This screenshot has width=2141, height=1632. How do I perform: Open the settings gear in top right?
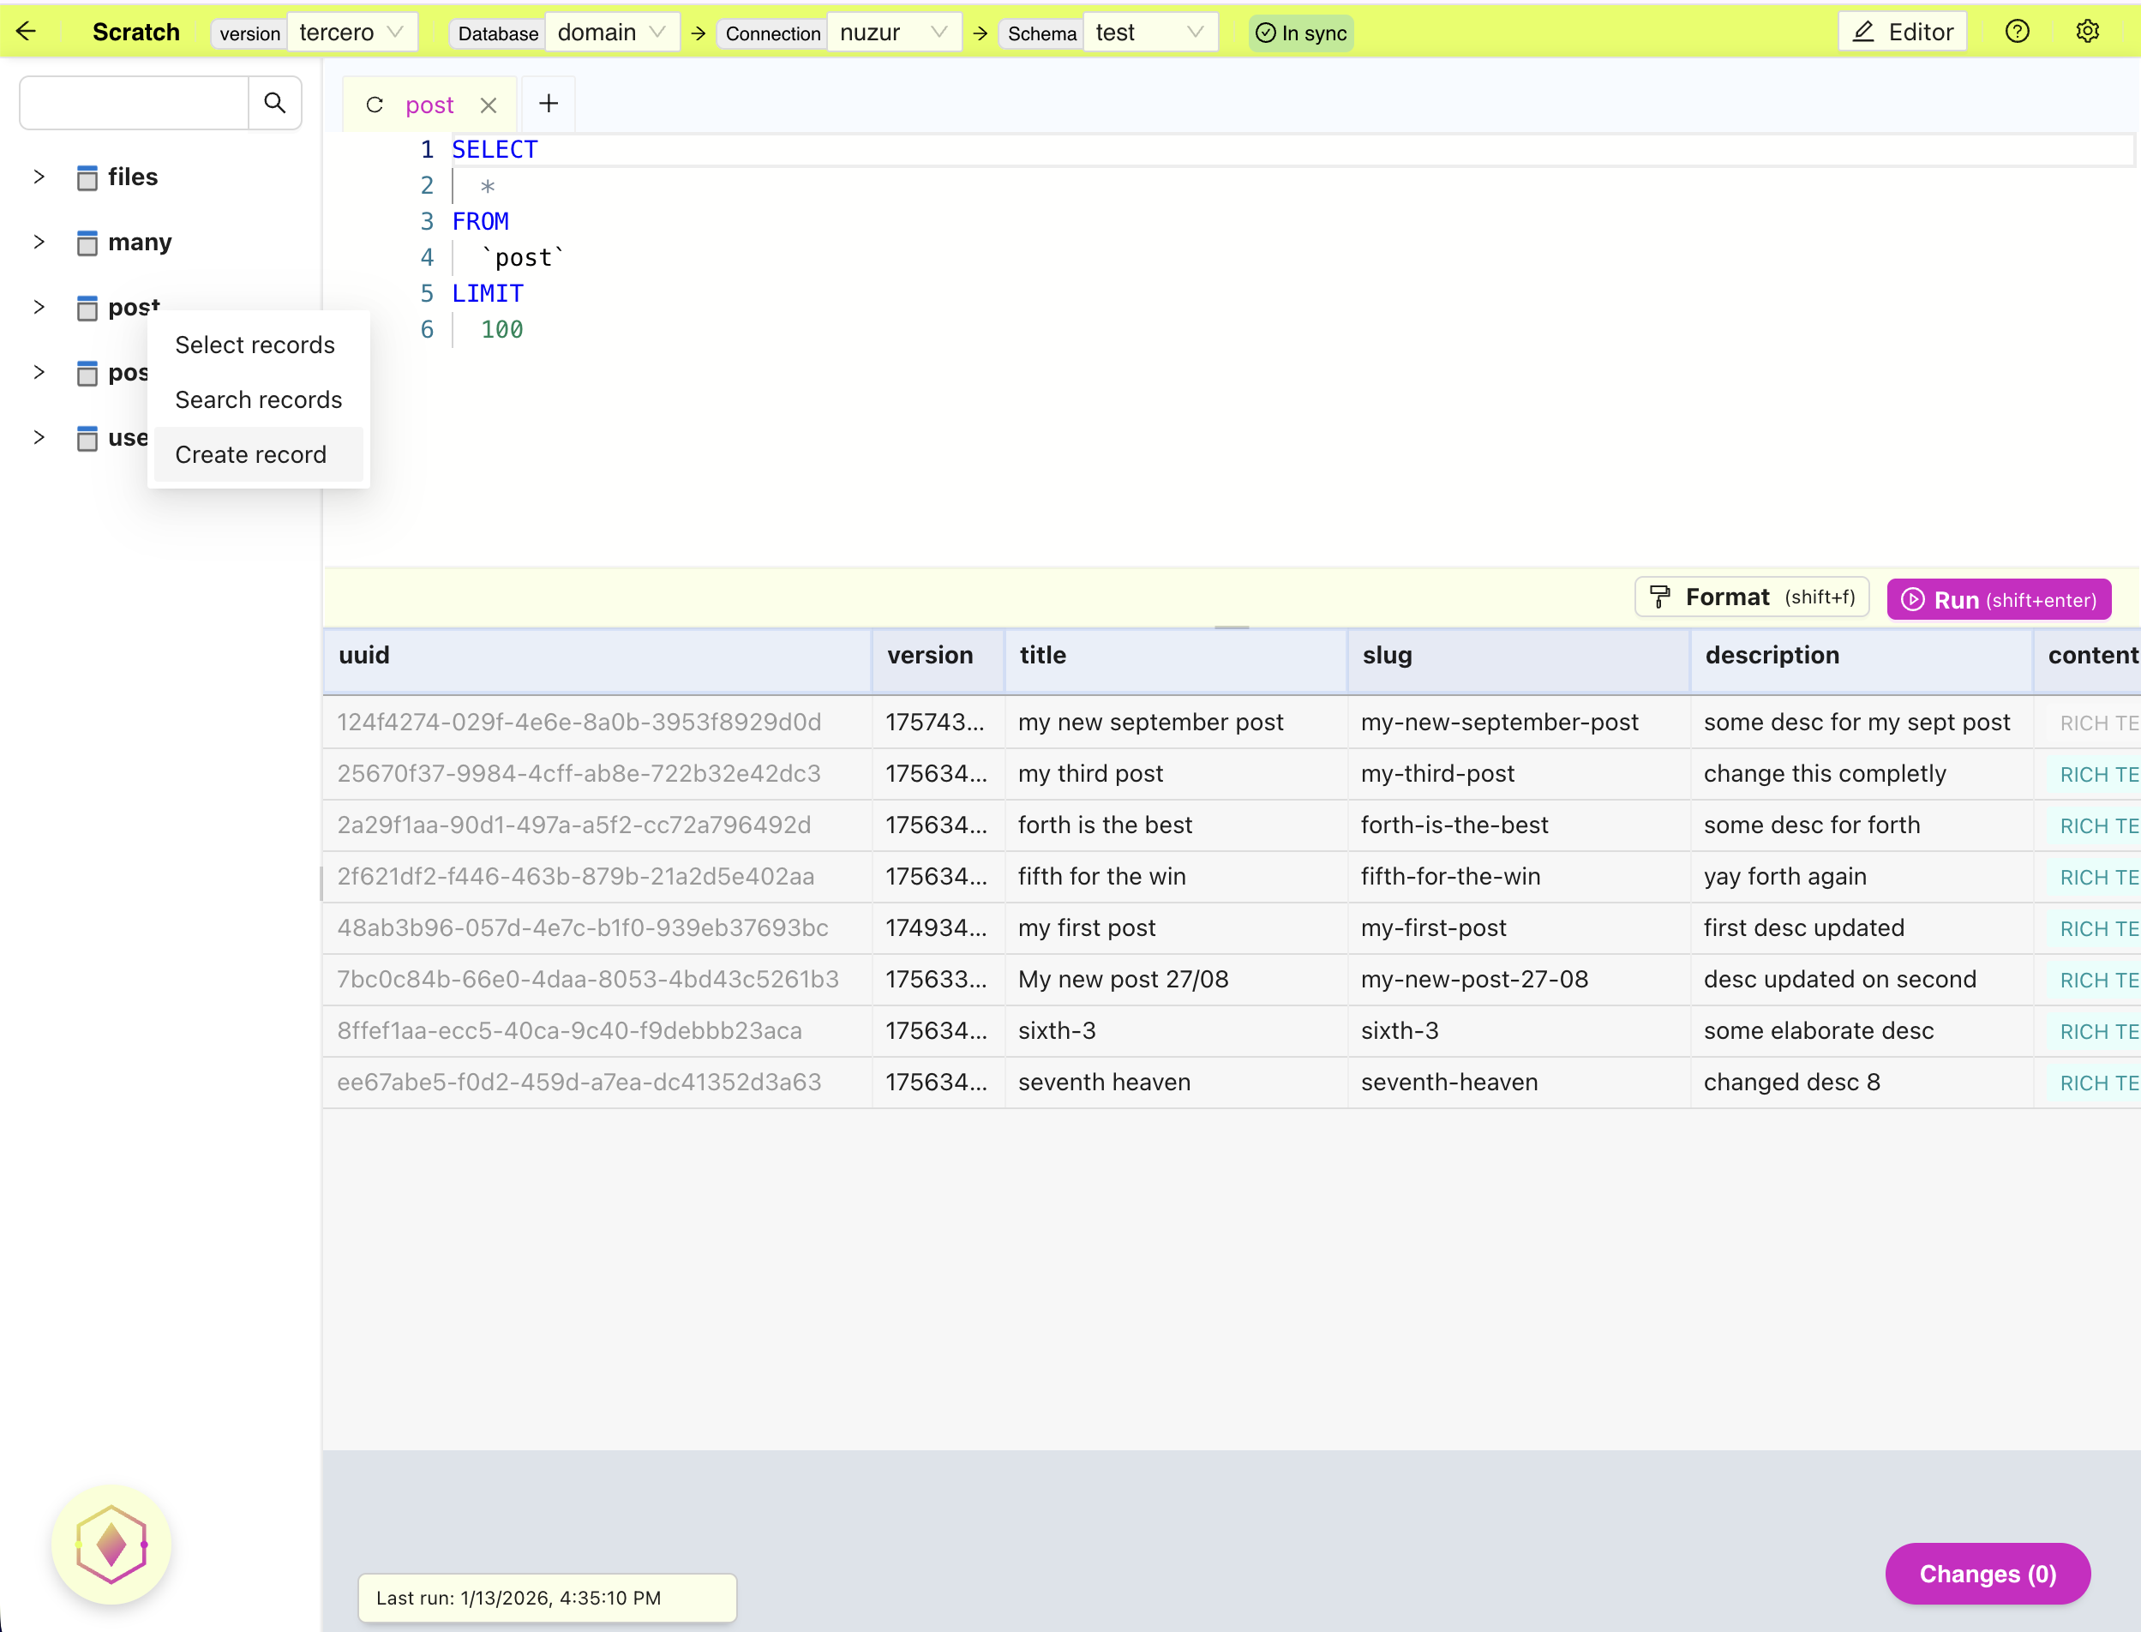[2089, 30]
